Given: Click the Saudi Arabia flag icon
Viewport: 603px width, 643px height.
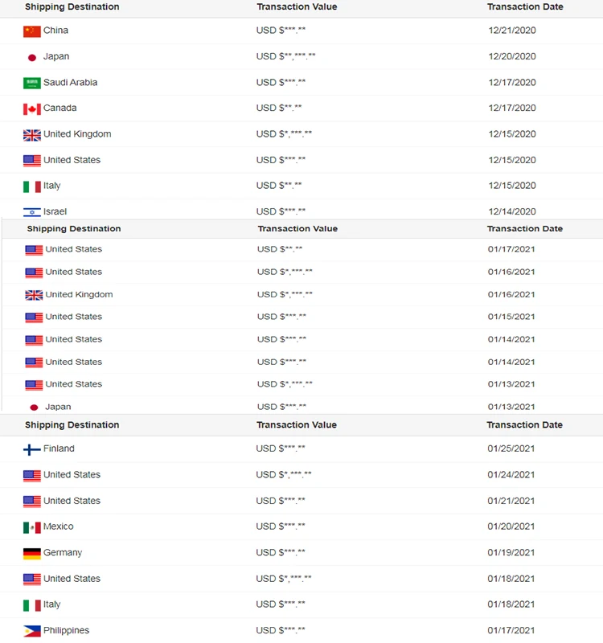Looking at the screenshot, I should pyautogui.click(x=32, y=83).
